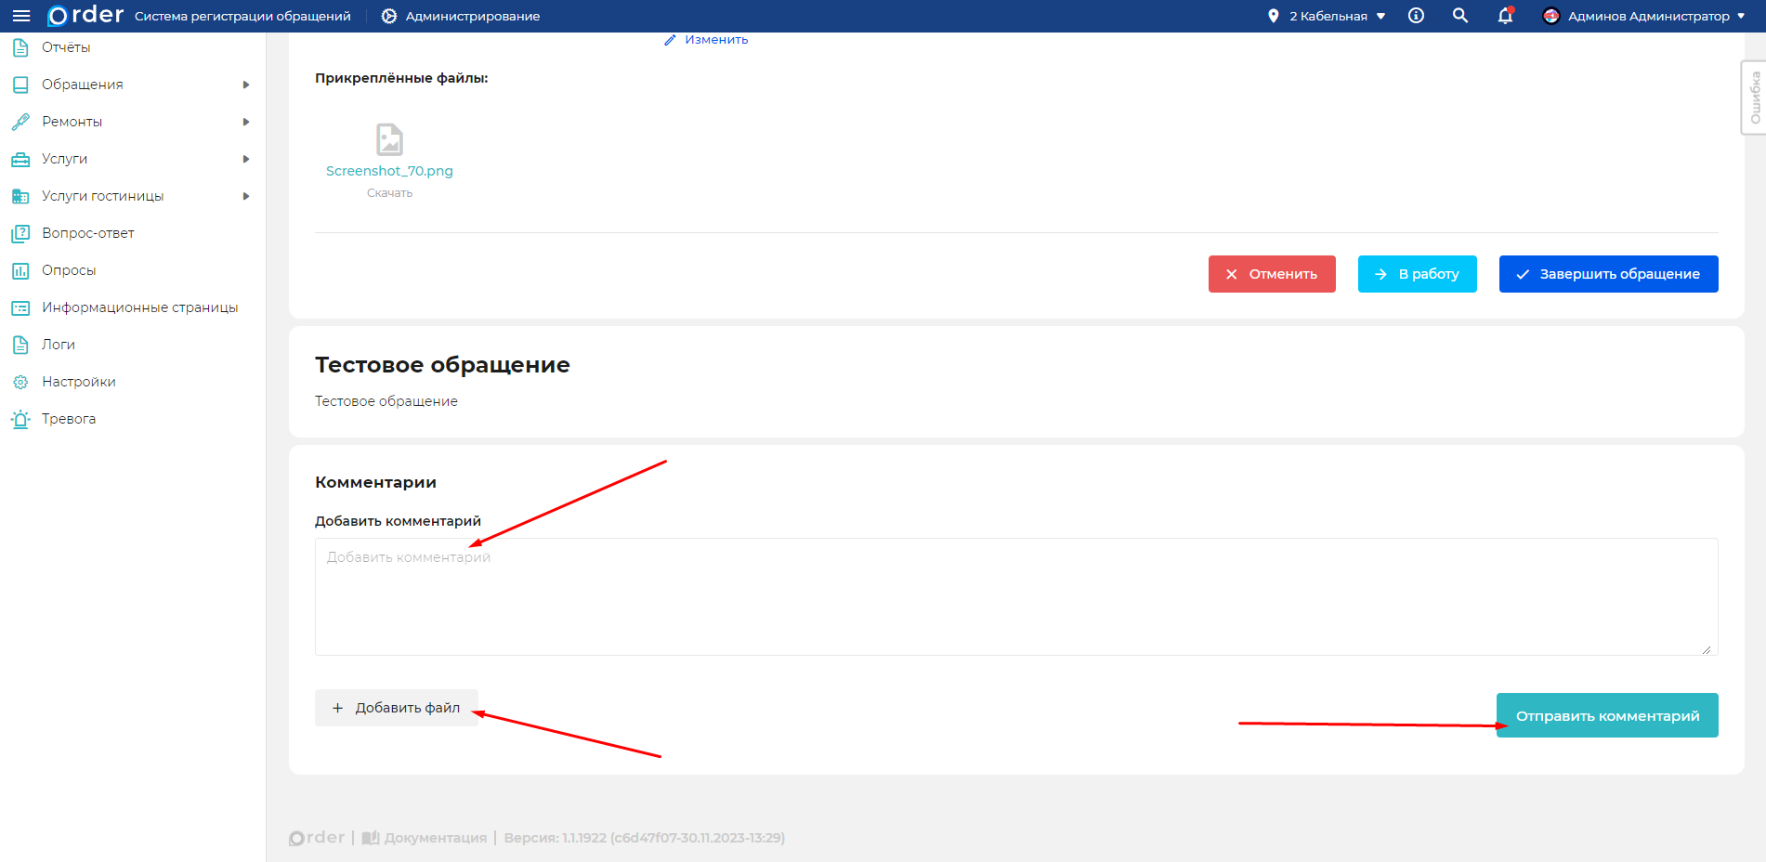Open Админов Администратор user dropdown

pos(1643,16)
